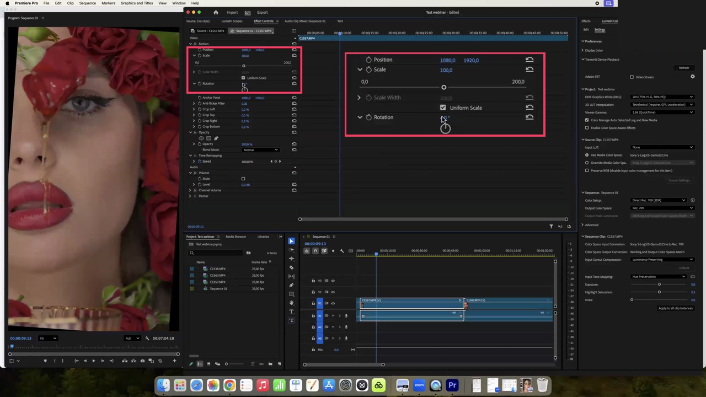This screenshot has width=706, height=397.
Task: Choose the Pen tool in the tools panel
Action: click(x=291, y=285)
